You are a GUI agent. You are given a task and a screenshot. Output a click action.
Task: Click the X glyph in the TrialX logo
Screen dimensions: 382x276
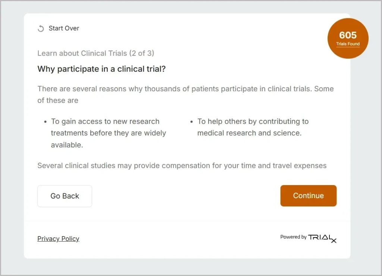333,240
